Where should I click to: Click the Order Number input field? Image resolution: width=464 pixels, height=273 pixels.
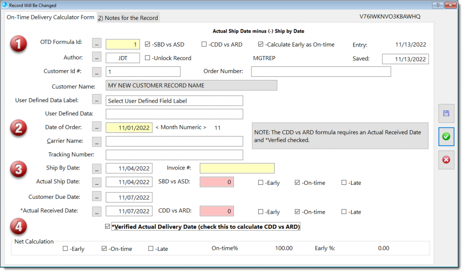[321, 72]
